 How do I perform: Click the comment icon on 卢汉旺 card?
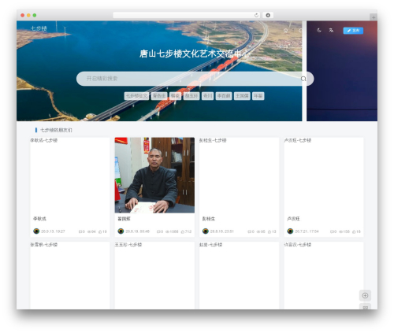[x=332, y=231]
